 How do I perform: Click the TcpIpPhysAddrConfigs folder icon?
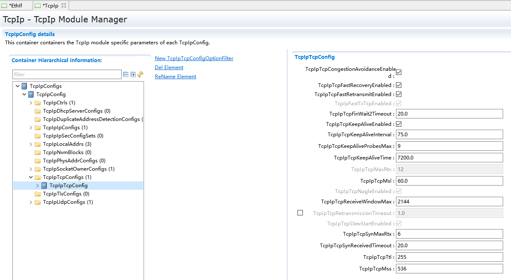38,161
